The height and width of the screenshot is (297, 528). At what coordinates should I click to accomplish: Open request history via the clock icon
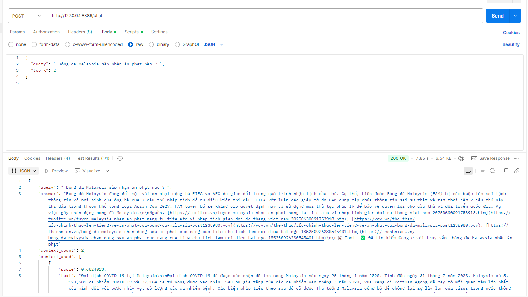point(120,158)
